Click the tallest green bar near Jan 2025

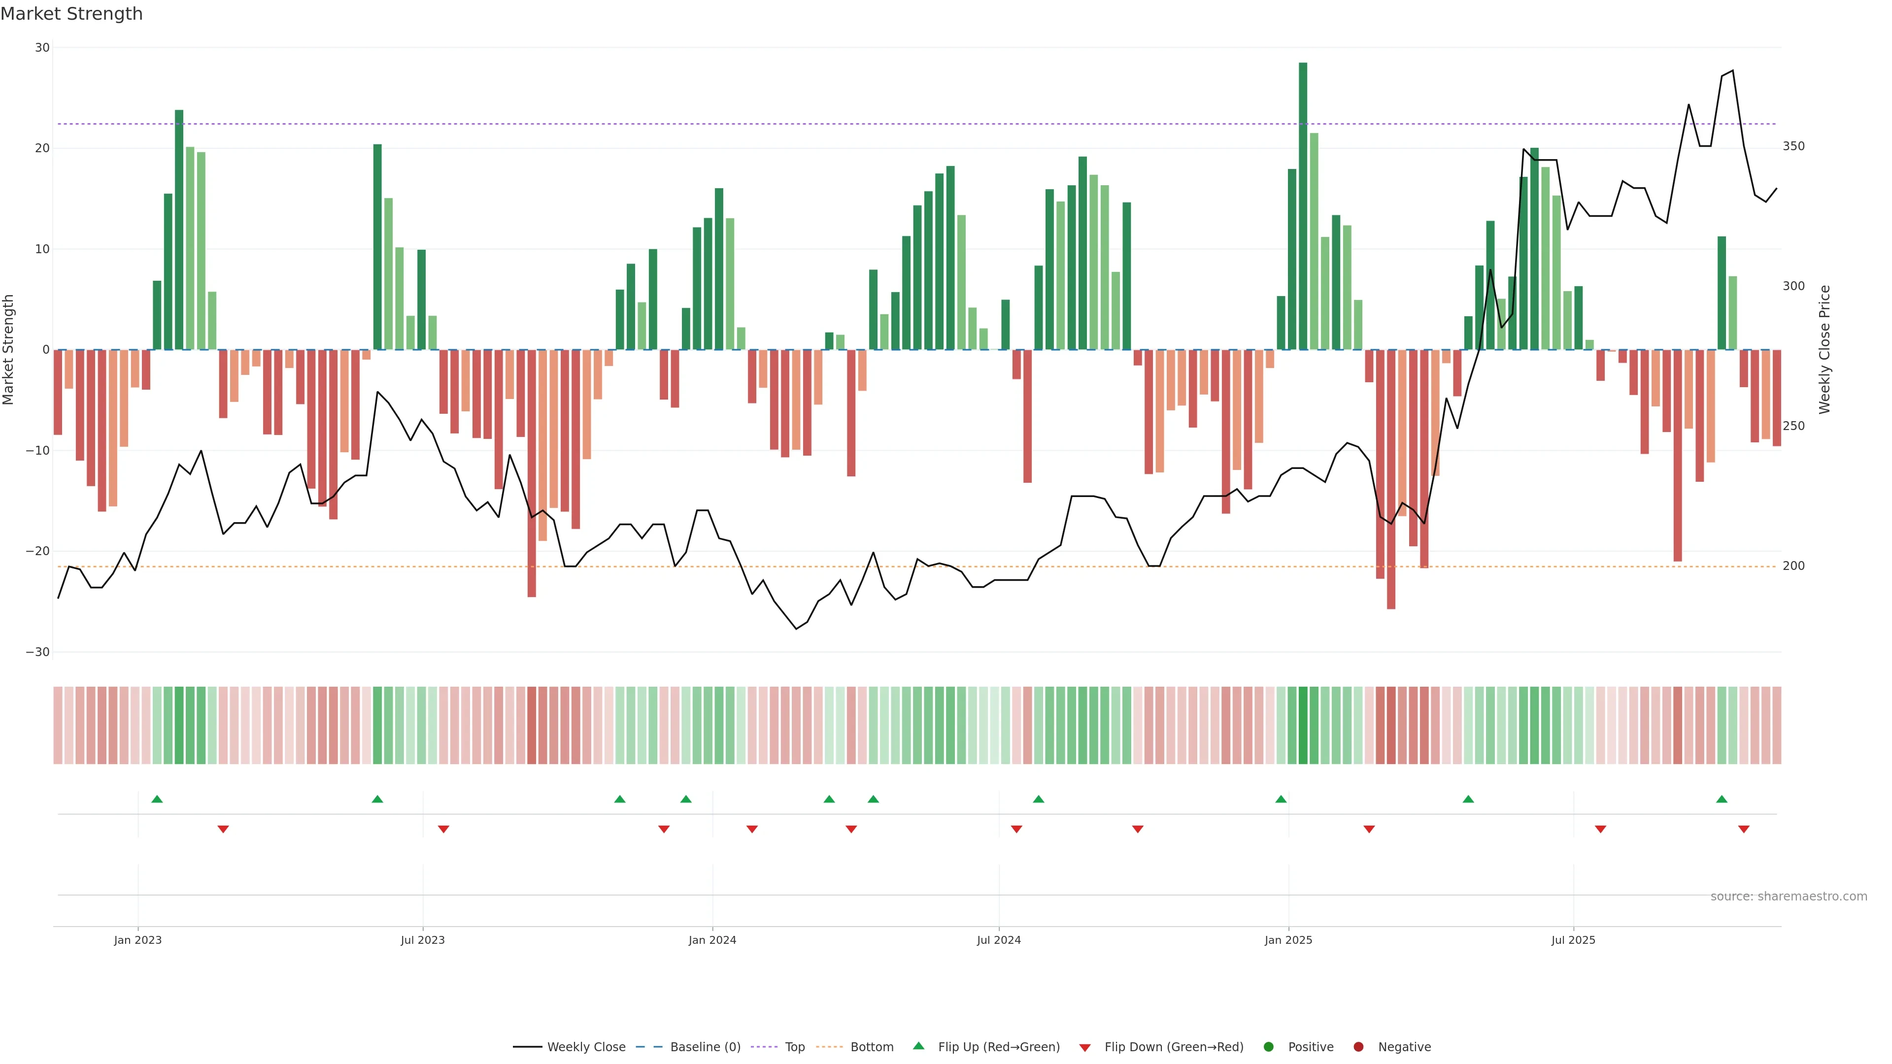[x=1302, y=205]
